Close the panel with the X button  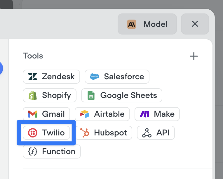[195, 24]
